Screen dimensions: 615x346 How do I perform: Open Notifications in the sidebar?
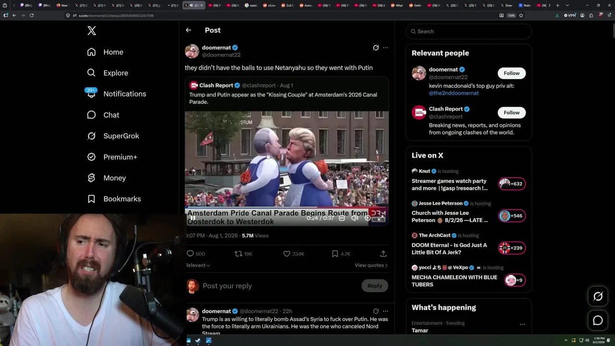pos(116,94)
